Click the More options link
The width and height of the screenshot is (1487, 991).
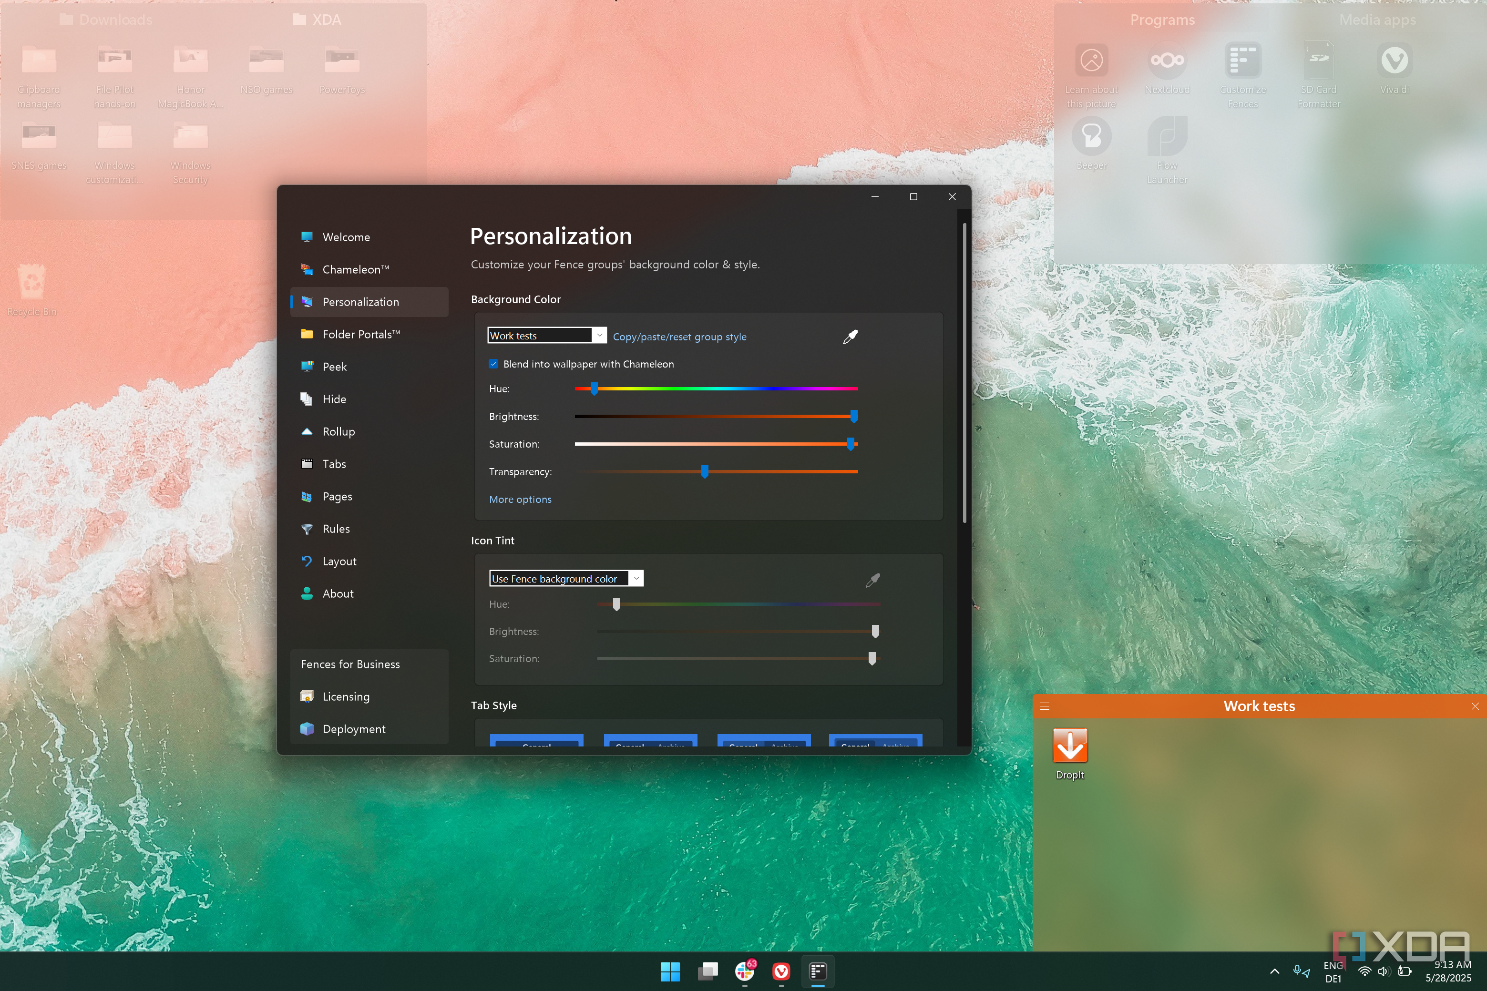point(520,499)
